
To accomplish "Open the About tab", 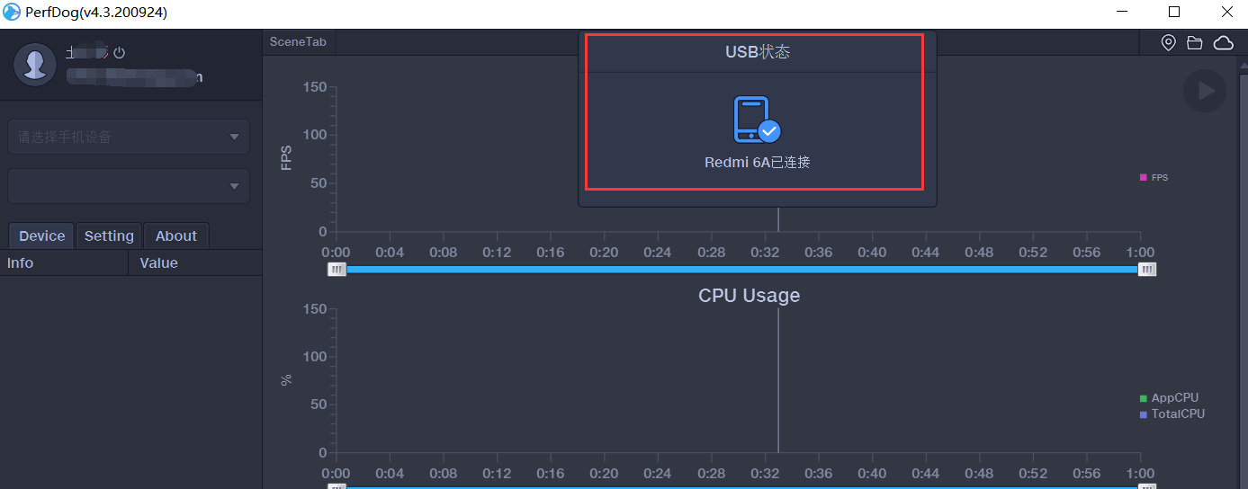I will coord(176,236).
